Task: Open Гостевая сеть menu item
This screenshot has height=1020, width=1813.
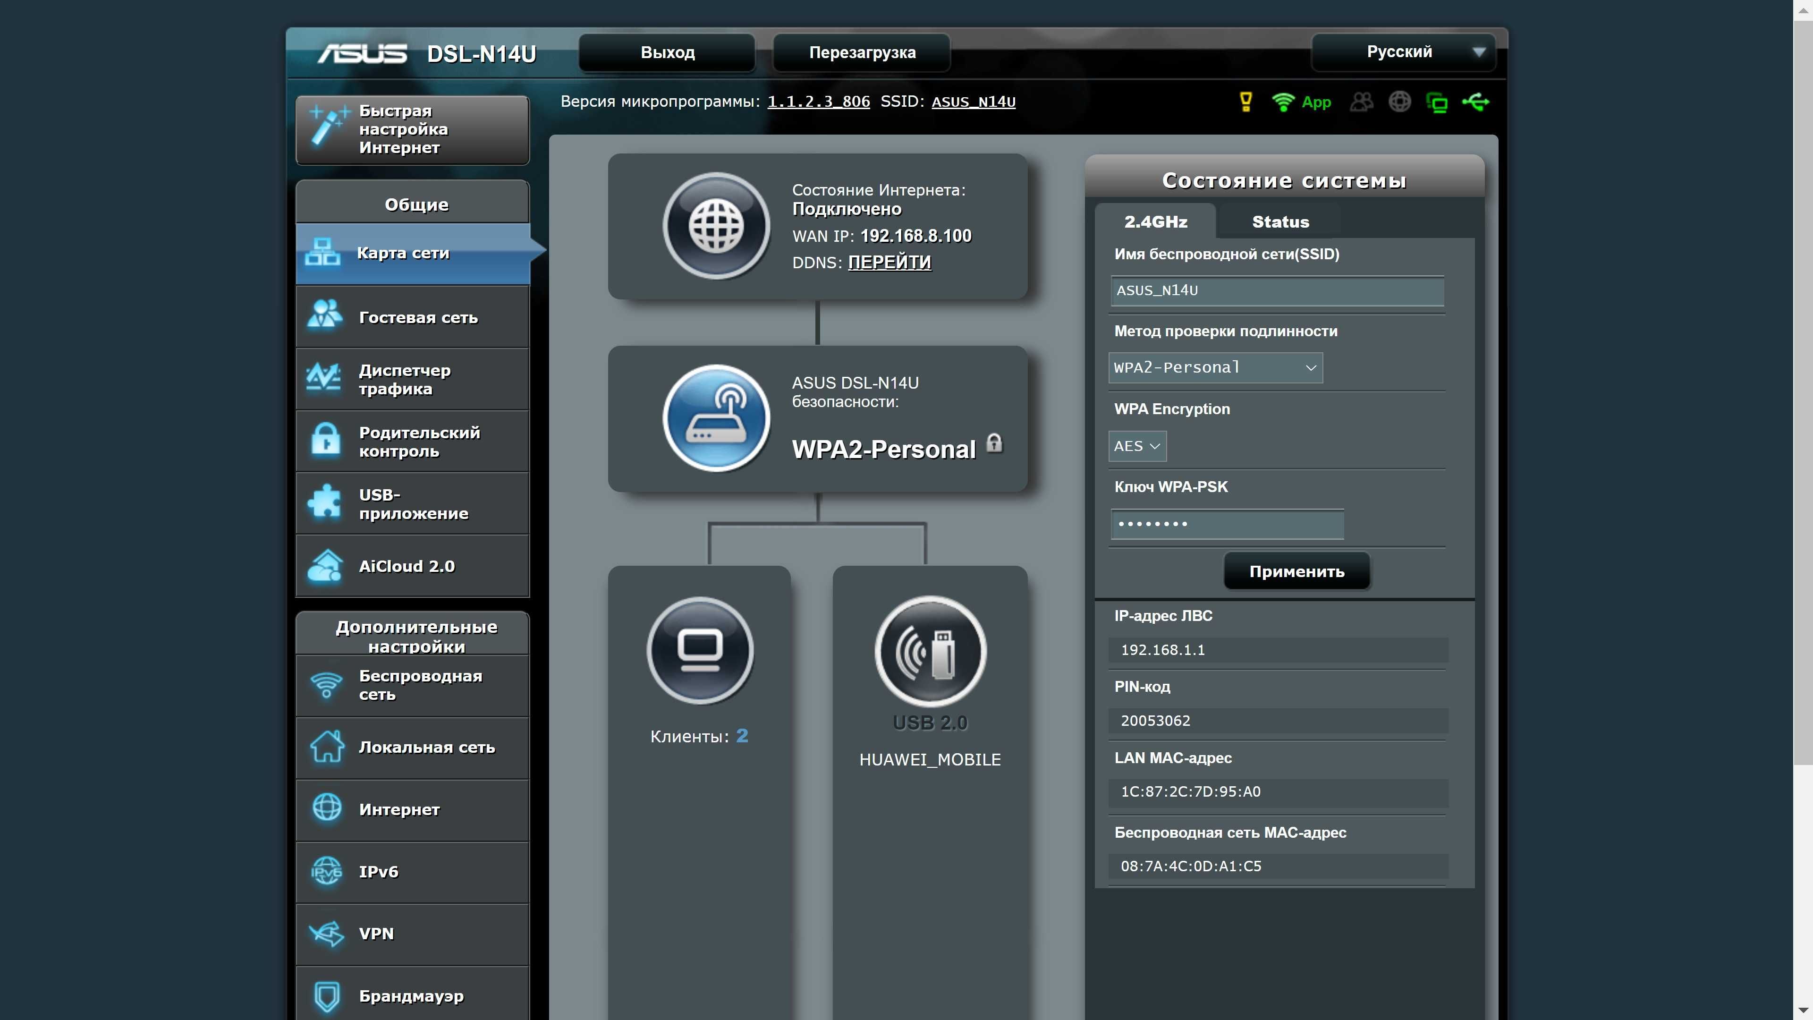Action: pyautogui.click(x=413, y=317)
